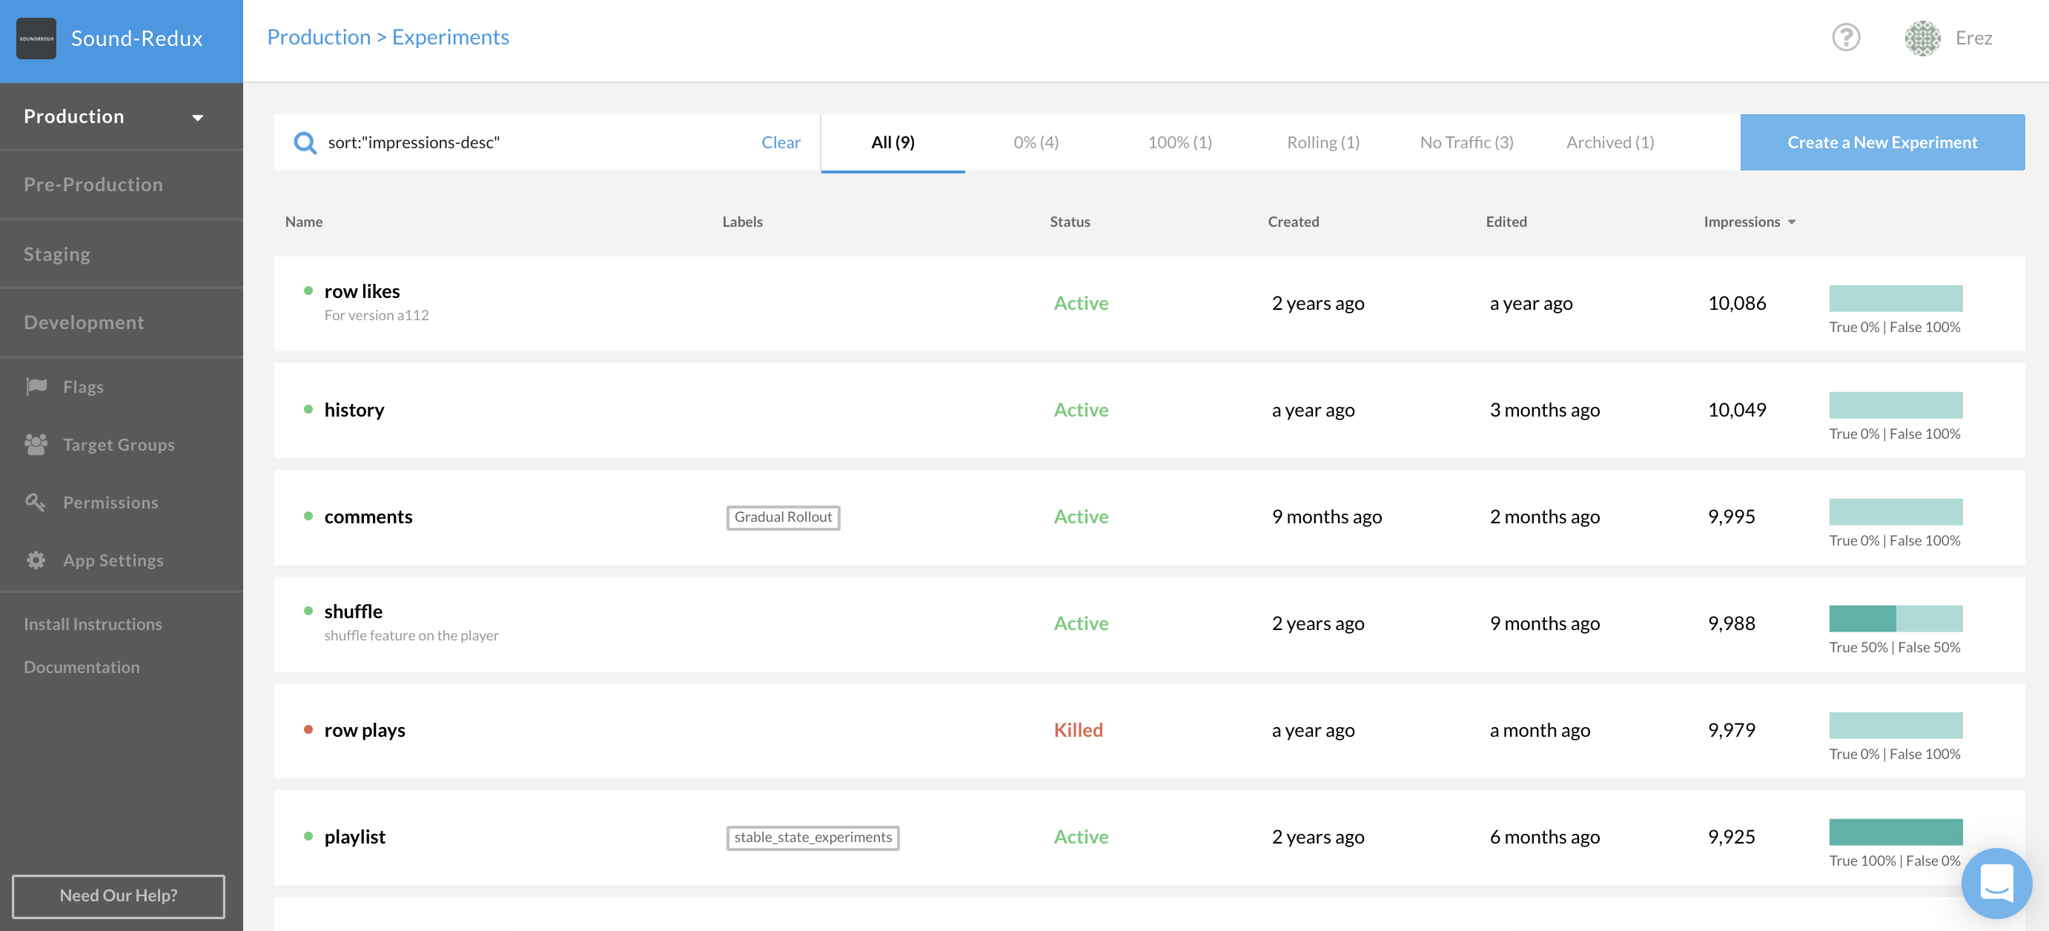Screen dimensions: 2049x931
Task: Click the Erez username
Action: 1973,37
